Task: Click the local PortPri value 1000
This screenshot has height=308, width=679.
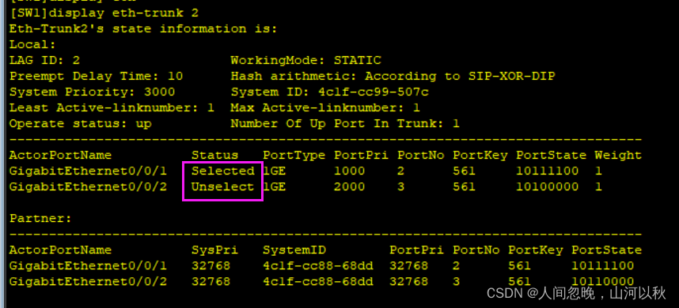Action: pyautogui.click(x=350, y=171)
